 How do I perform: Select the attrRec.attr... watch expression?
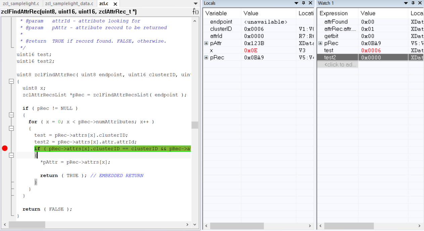(340, 29)
